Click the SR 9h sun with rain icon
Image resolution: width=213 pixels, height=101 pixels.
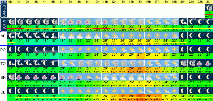[88, 77]
